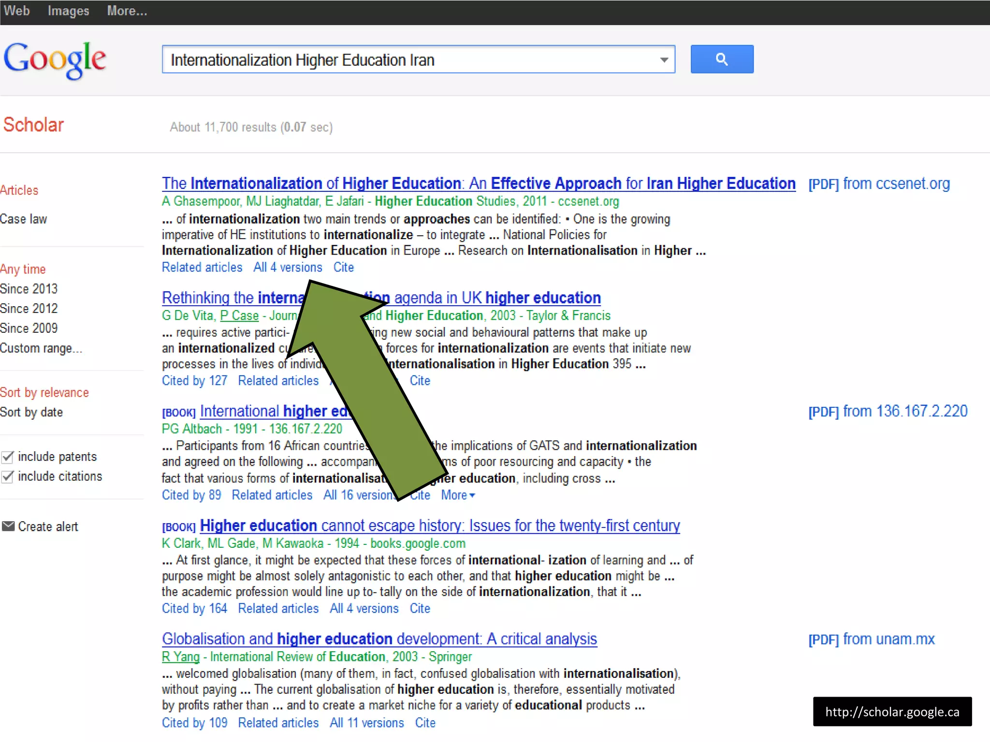
Task: Click Cited by 89
Action: [x=191, y=495]
